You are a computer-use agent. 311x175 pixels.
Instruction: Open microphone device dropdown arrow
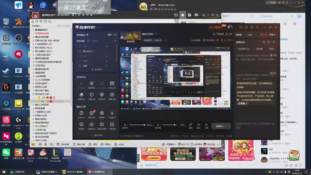pyautogui.click(x=128, y=125)
